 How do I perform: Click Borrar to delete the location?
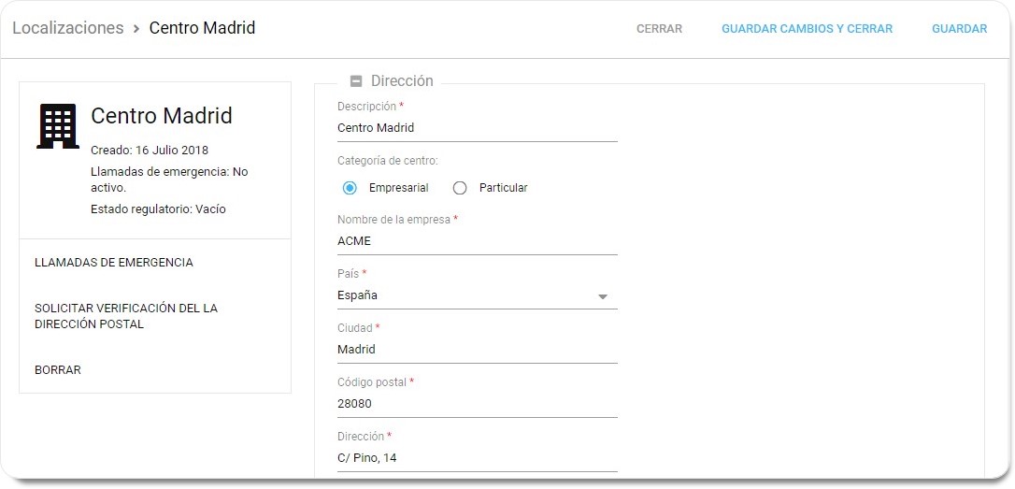point(58,370)
